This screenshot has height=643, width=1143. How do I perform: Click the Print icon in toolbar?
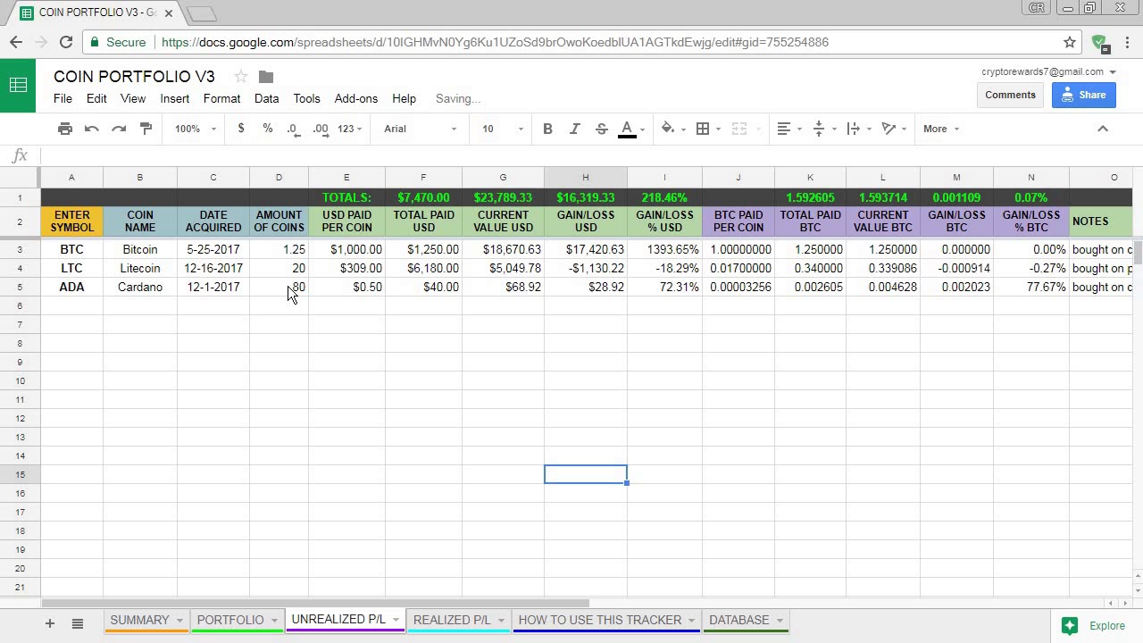(x=65, y=129)
